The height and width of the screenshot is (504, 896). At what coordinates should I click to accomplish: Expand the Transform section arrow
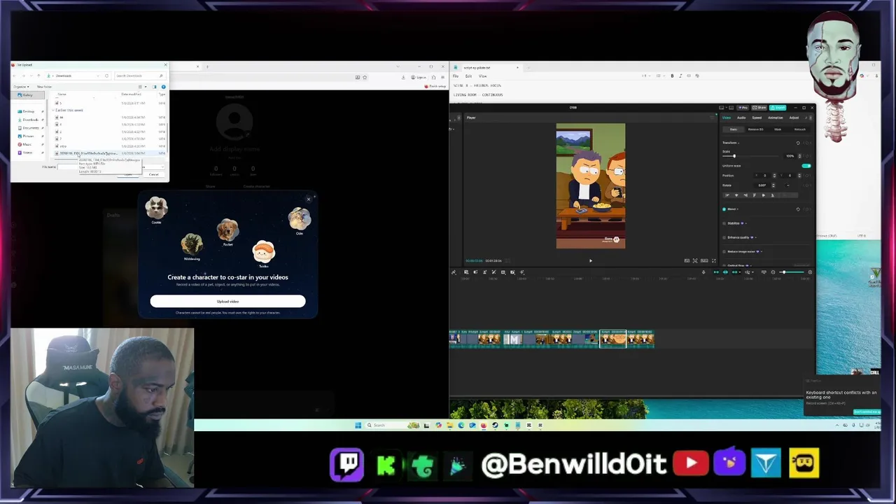coord(738,143)
